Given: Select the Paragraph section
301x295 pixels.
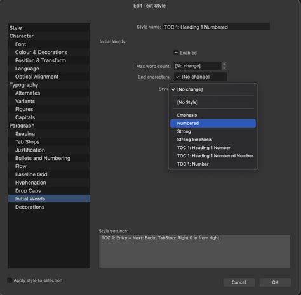Looking at the screenshot, I should click(49, 126).
